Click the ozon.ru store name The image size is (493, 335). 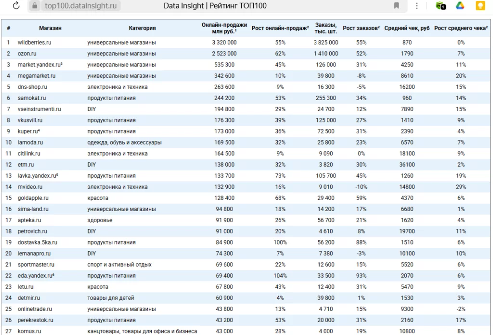tap(27, 54)
